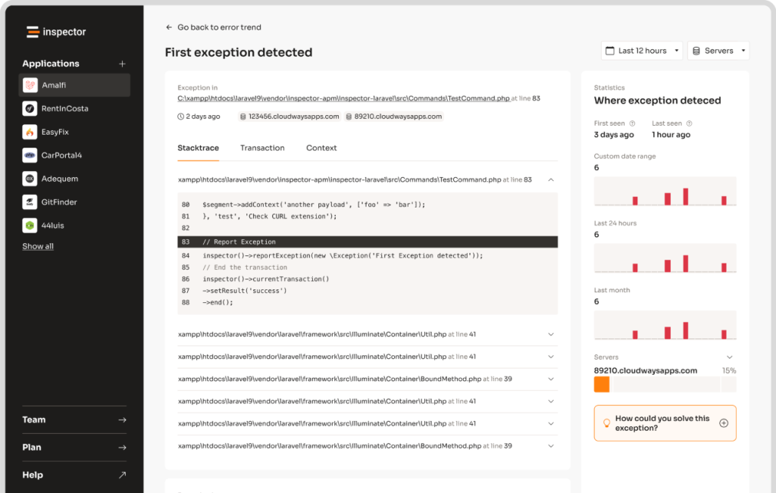Image resolution: width=776 pixels, height=493 pixels.
Task: Click the GitFinder app icon
Action: tap(30, 202)
